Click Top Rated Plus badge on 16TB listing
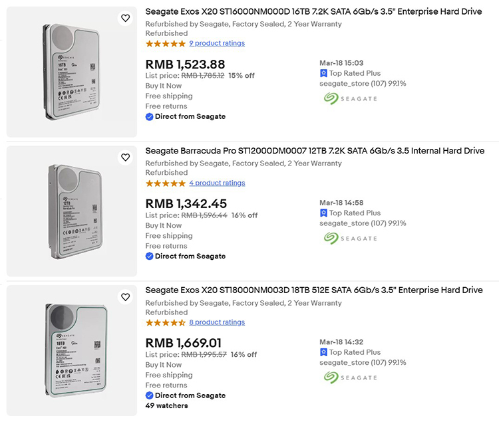The height and width of the screenshot is (422, 499). 350,73
